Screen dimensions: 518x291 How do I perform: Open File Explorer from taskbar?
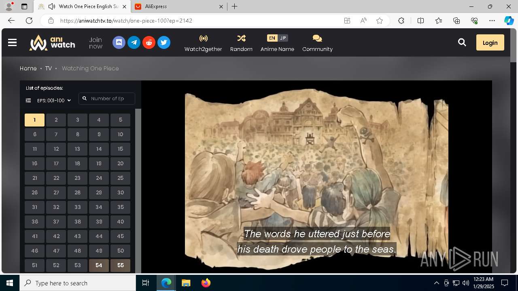pyautogui.click(x=186, y=283)
